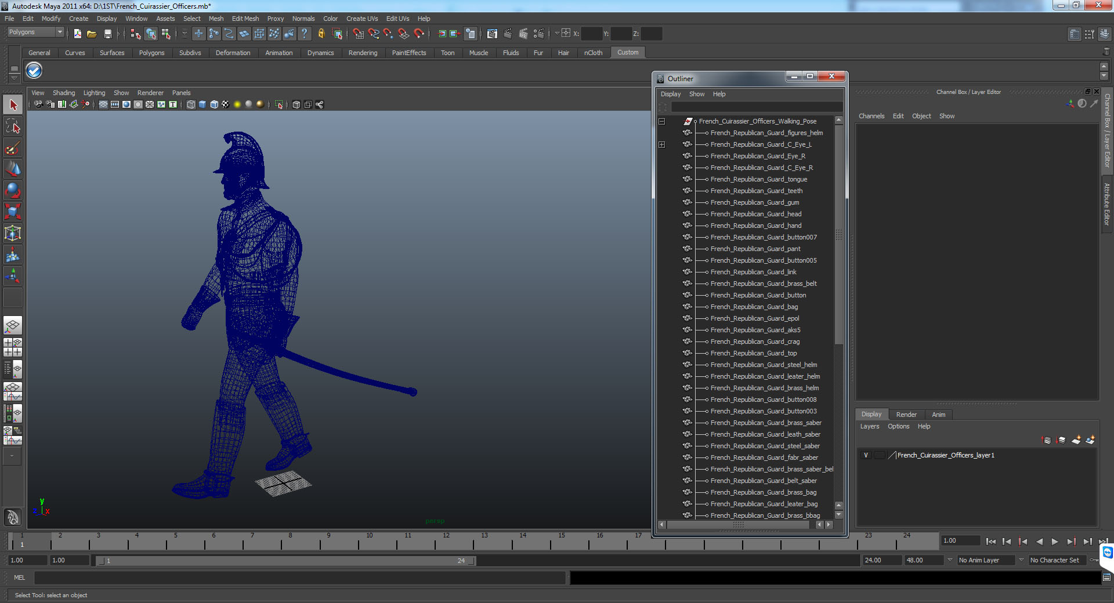Open the Render Settings icon
Viewport: 1114px width, 603px height.
[x=539, y=34]
